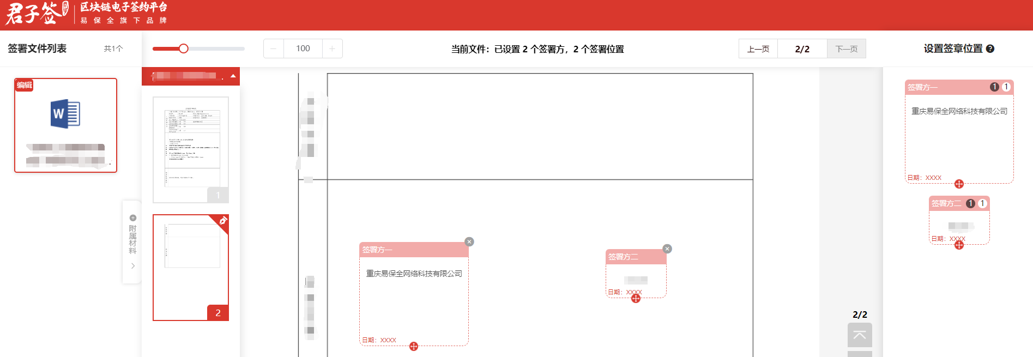Increase zoom with the plus button
The height and width of the screenshot is (357, 1033).
click(x=332, y=49)
